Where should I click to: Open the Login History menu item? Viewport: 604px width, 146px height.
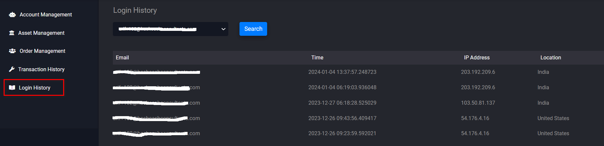[x=34, y=88]
